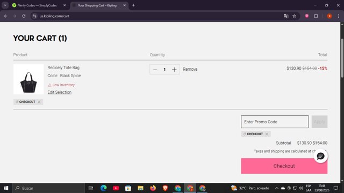Open the live chat bubble
The width and height of the screenshot is (344, 193).
point(320,156)
